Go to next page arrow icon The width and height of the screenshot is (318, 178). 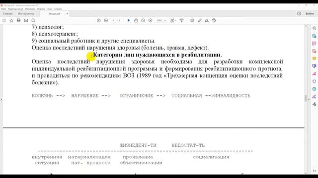pos(106,20)
